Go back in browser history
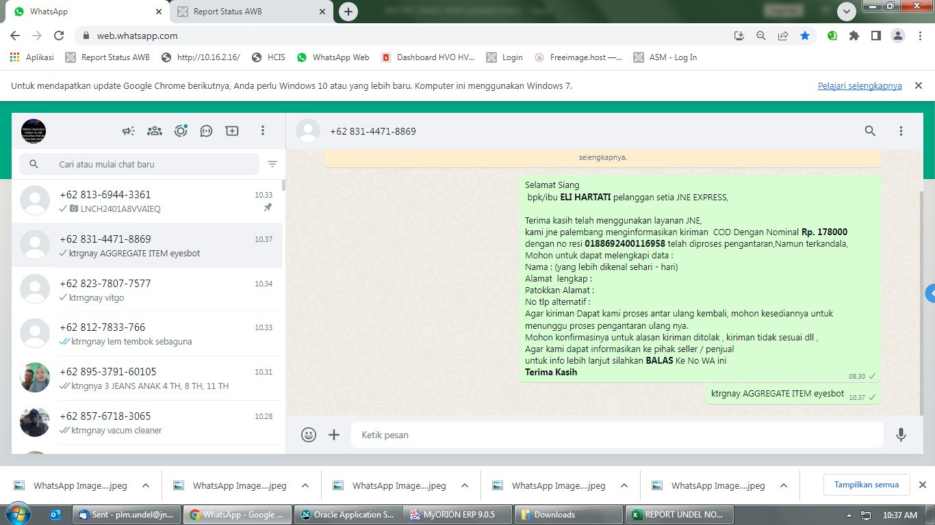 click(x=15, y=36)
